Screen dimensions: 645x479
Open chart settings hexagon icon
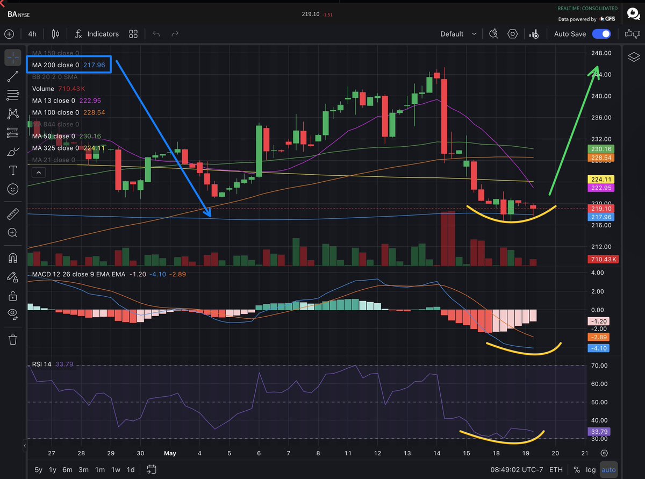513,34
